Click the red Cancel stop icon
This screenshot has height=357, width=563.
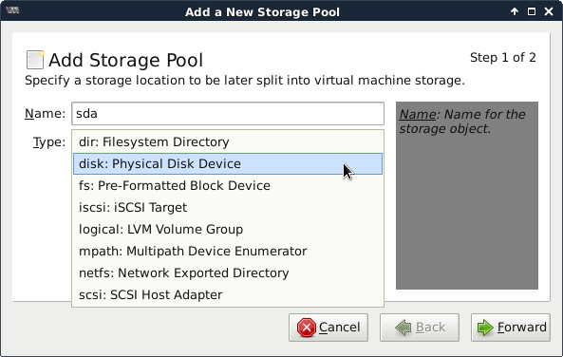[x=307, y=328]
